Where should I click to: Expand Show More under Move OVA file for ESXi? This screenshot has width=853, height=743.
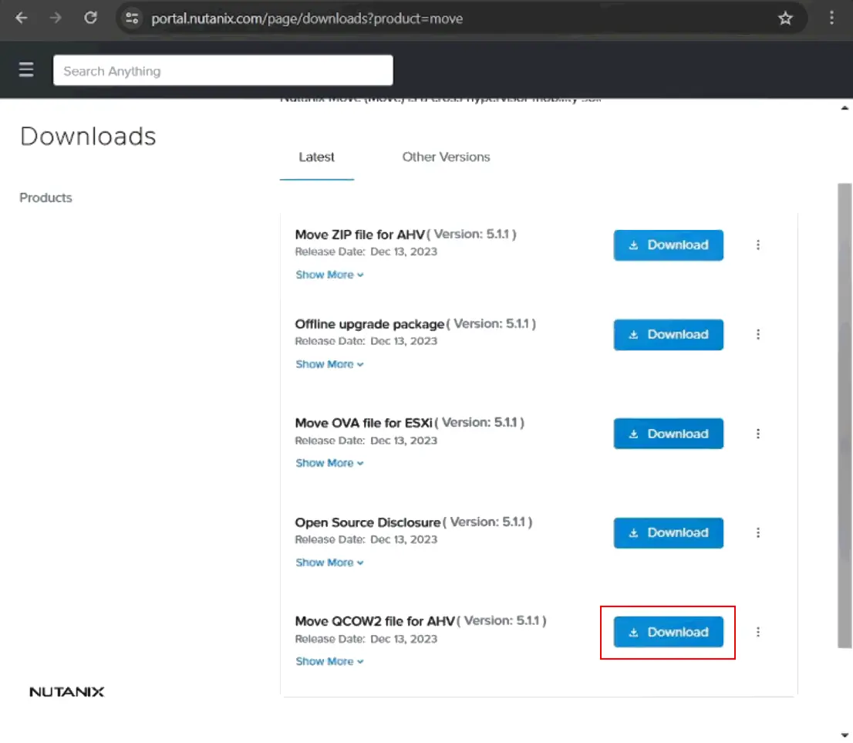tap(329, 463)
